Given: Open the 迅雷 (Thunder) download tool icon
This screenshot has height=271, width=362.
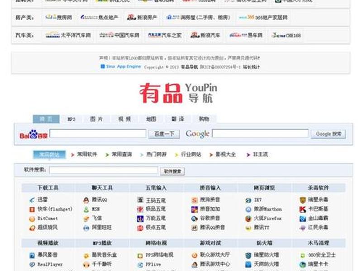Looking at the screenshot, I should (32, 200).
